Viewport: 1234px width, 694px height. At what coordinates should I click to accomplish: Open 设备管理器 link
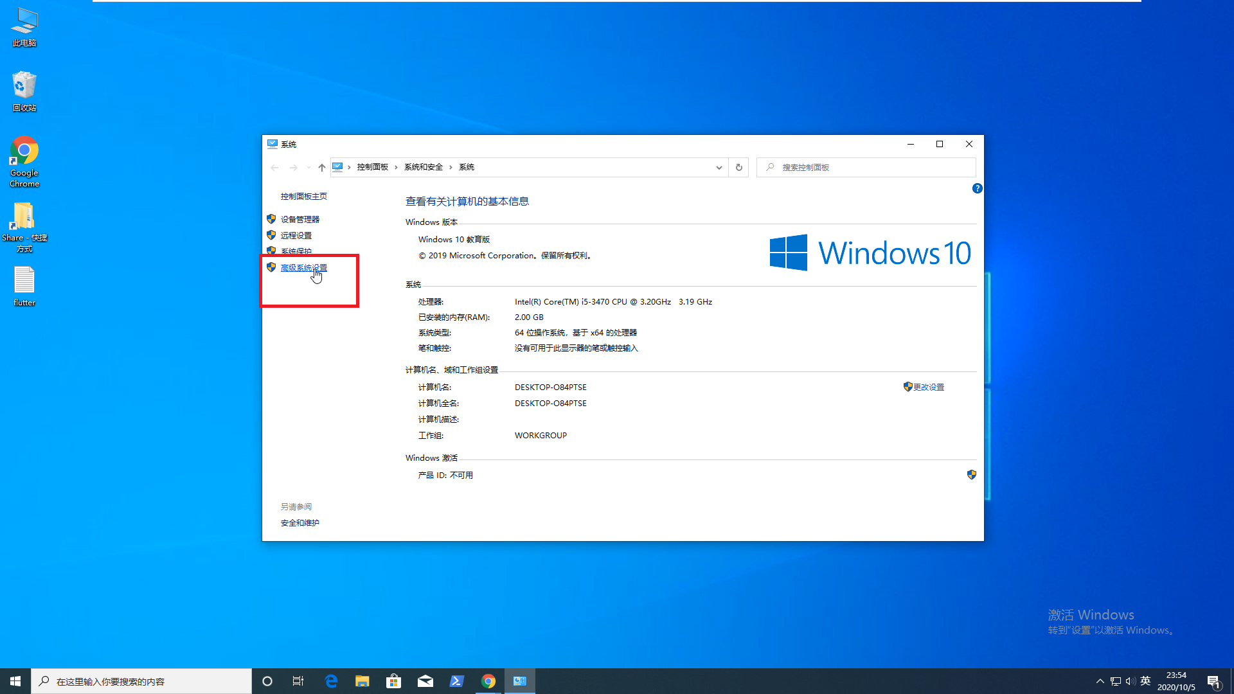[300, 219]
